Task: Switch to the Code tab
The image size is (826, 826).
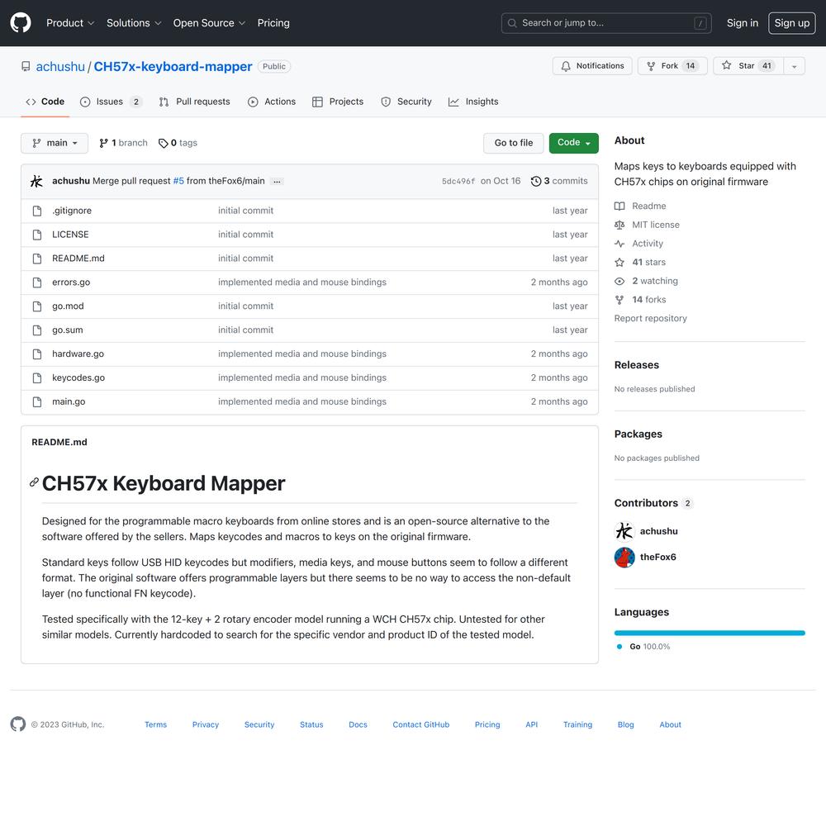Action: (x=45, y=102)
